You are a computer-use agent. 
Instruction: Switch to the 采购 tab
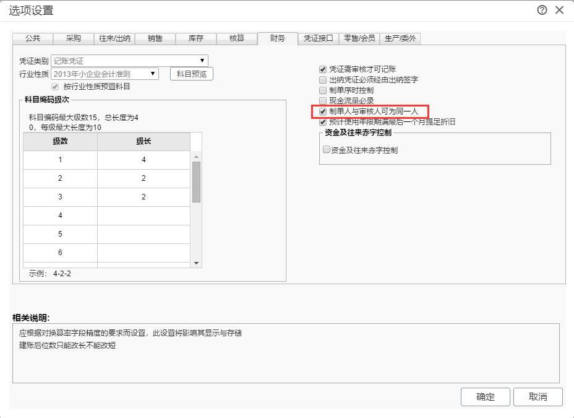click(73, 38)
